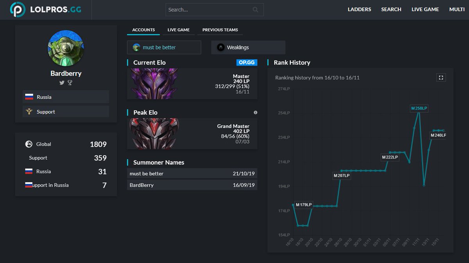Click the Support role icon
469x263 pixels.
[x=29, y=112]
